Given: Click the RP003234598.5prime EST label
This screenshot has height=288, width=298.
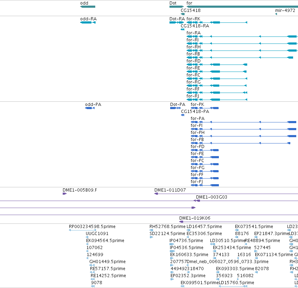Looking at the screenshot, I should click(92, 227).
